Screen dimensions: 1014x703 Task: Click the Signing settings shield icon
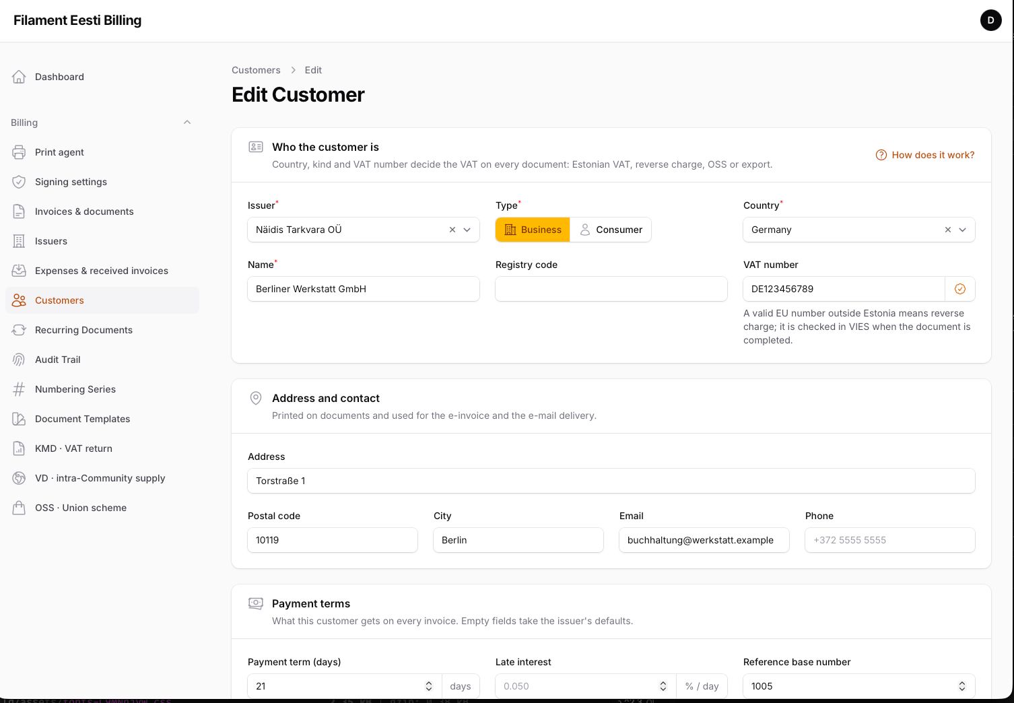[19, 182]
